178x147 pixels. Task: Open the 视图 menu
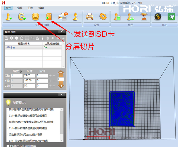tap(19, 8)
